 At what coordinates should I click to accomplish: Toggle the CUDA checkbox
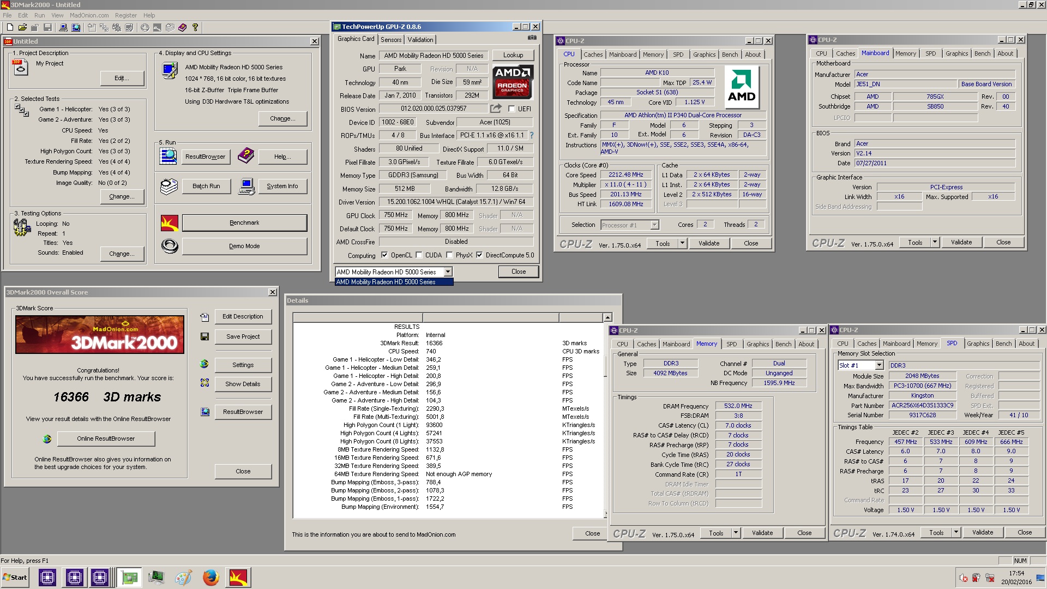pos(419,255)
